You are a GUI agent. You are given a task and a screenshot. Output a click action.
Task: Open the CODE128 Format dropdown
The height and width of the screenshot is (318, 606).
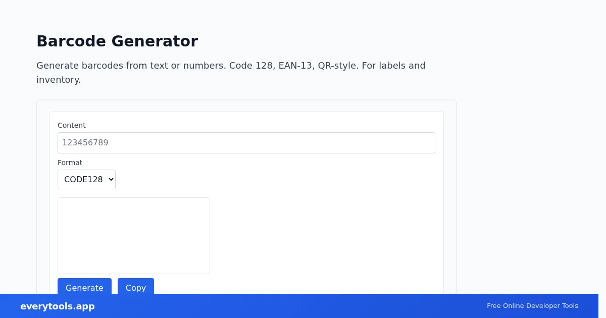[86, 179]
